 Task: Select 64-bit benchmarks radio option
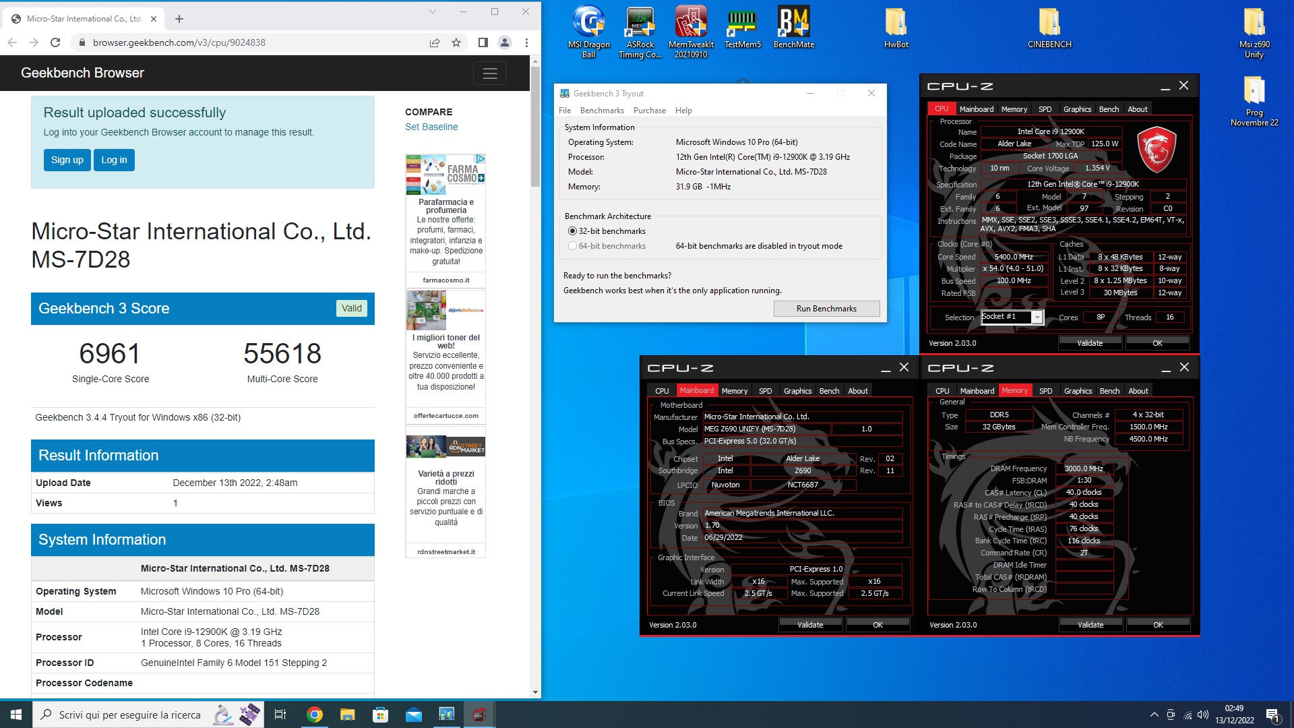click(572, 246)
